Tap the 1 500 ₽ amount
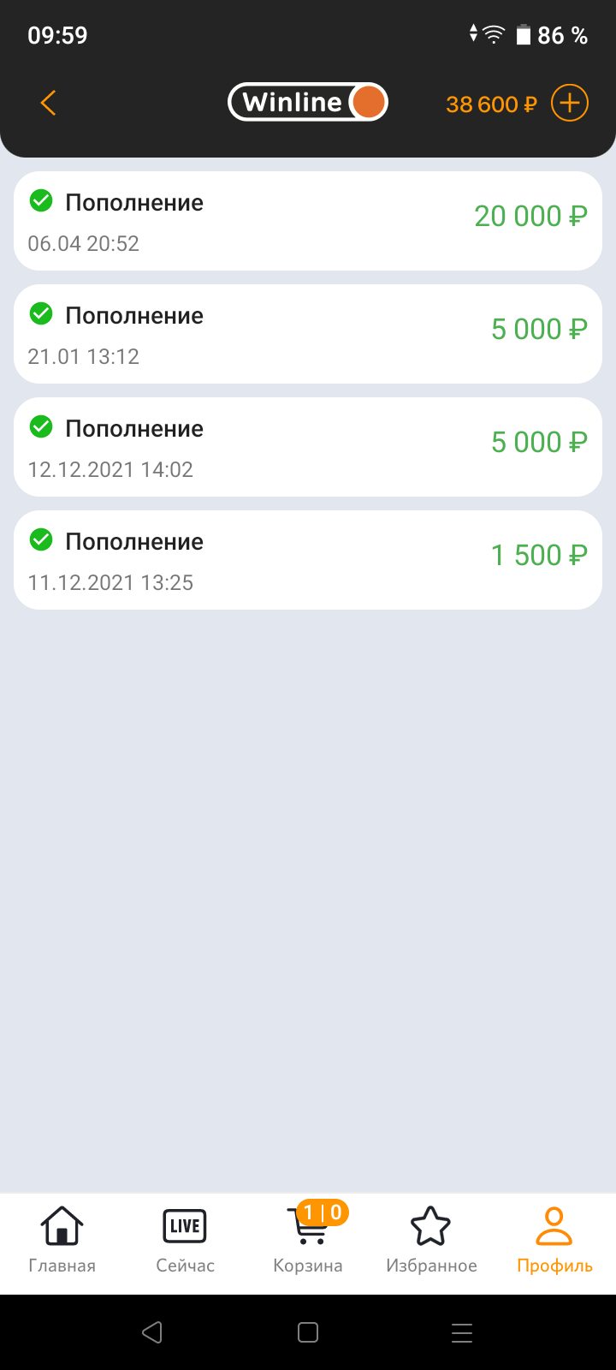The image size is (616, 1370). [539, 556]
